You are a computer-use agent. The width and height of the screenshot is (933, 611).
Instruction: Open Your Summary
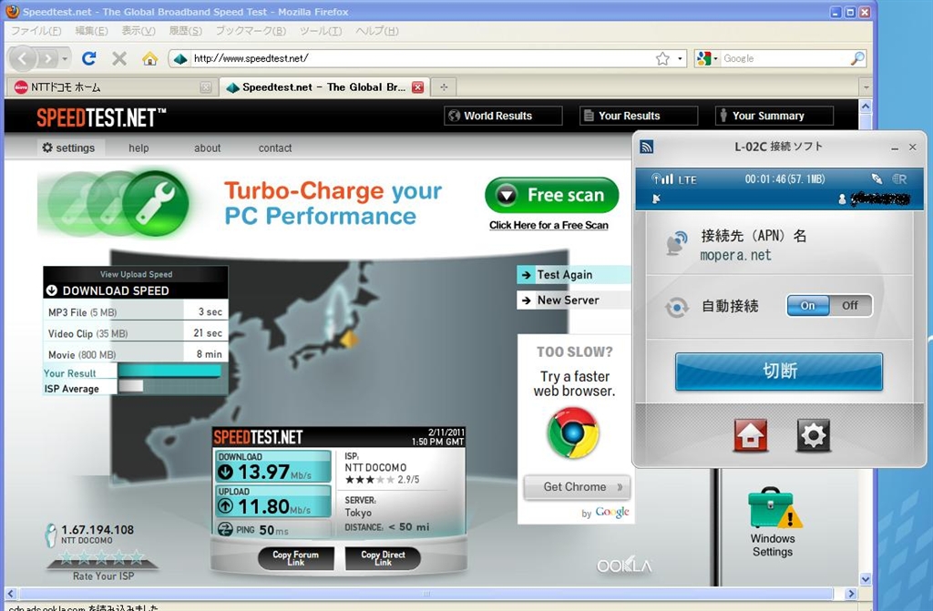point(774,116)
